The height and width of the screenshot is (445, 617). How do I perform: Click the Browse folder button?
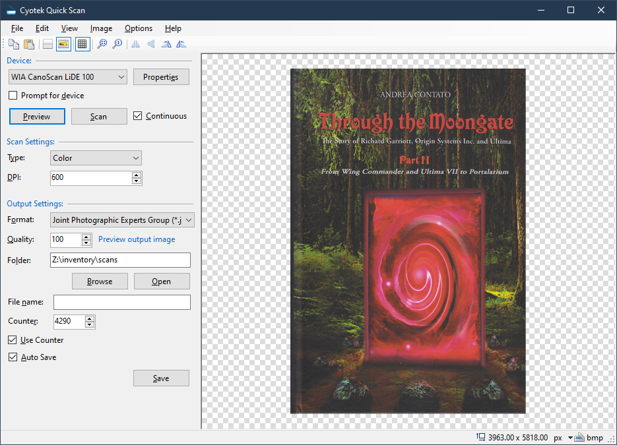[100, 282]
